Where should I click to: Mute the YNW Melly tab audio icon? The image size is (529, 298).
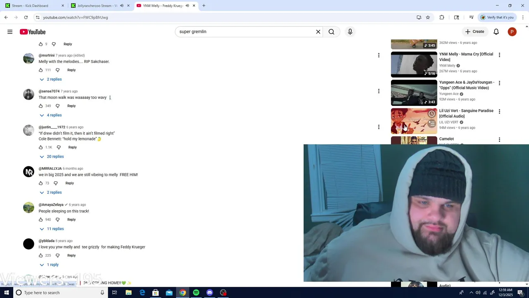coord(187,6)
